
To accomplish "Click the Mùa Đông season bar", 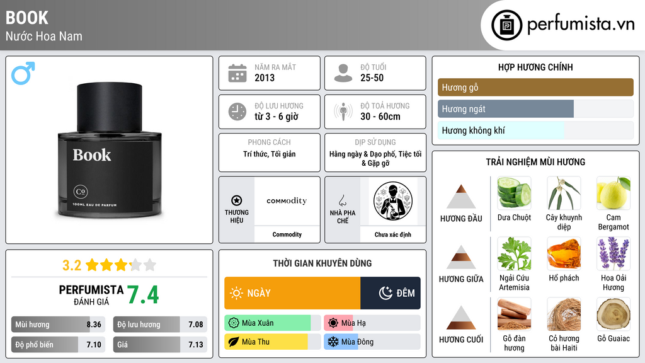I will pyautogui.click(x=372, y=342).
